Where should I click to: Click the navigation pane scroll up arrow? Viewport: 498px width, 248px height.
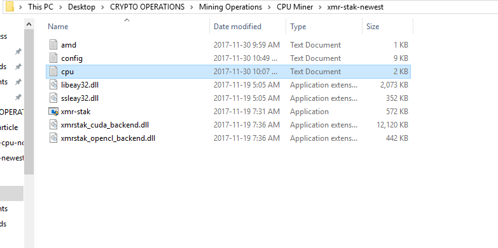click(29, 24)
